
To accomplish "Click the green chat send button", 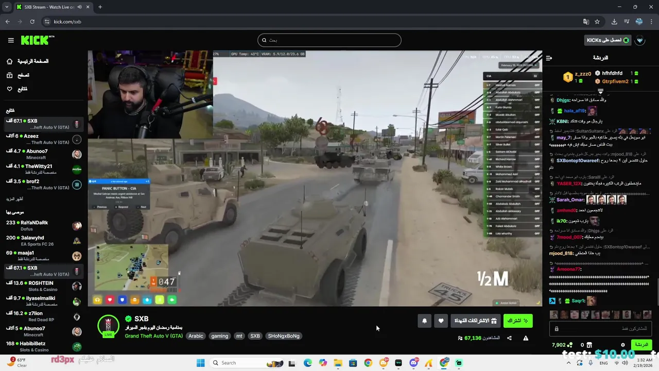I will [641, 345].
